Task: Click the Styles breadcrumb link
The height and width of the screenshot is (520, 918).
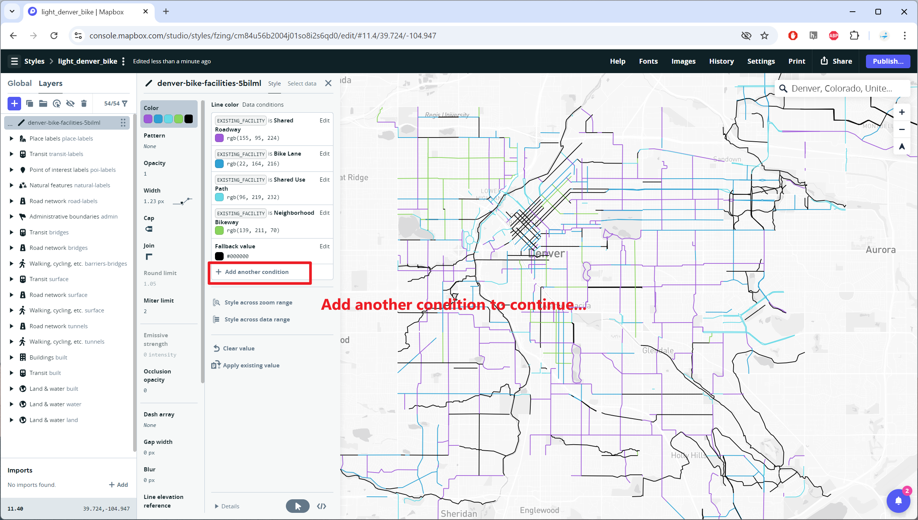Action: coord(34,61)
